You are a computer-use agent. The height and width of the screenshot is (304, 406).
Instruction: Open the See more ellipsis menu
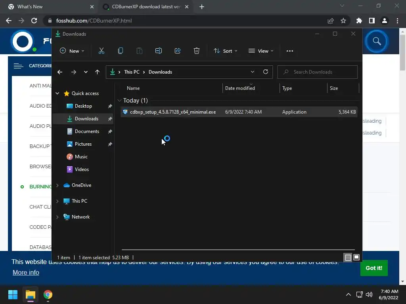[x=290, y=51]
